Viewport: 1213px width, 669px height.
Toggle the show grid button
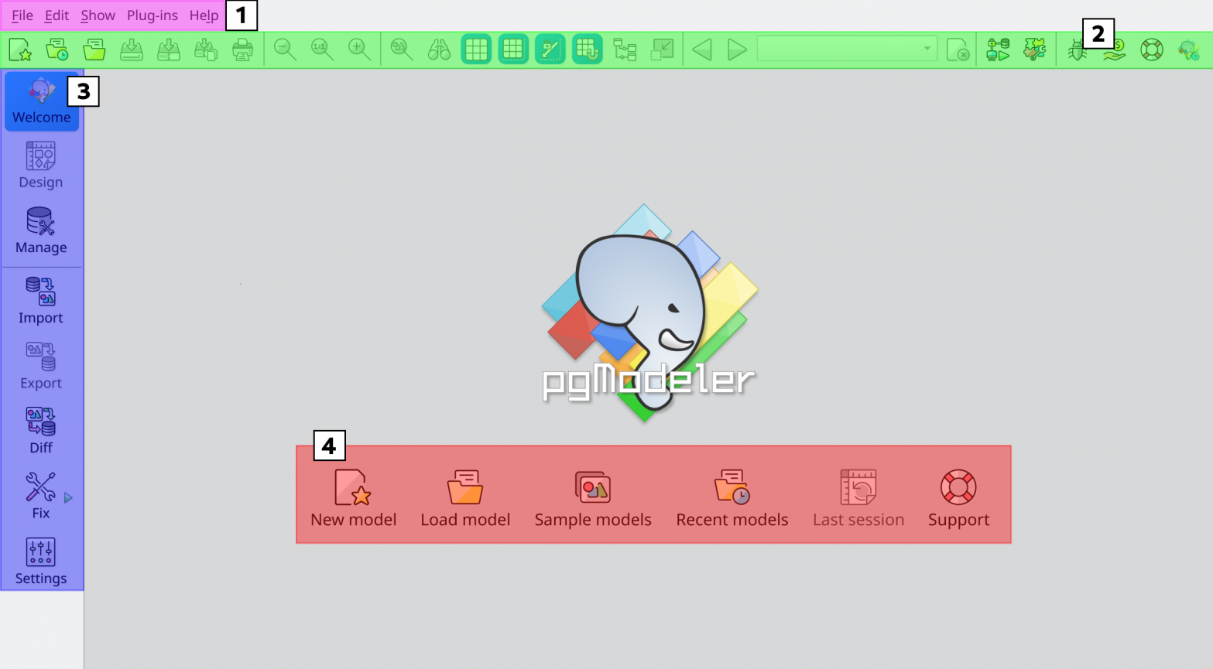click(x=476, y=49)
